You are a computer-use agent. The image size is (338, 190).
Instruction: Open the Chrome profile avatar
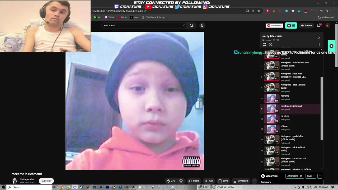pyautogui.click(x=327, y=11)
